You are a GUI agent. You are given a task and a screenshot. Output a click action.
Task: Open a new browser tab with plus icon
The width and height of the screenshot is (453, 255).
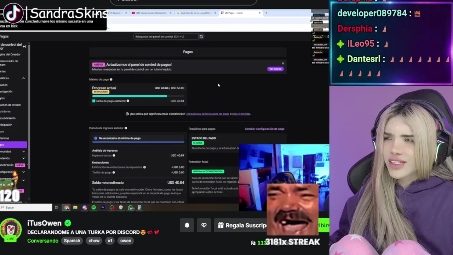pyautogui.click(x=266, y=13)
